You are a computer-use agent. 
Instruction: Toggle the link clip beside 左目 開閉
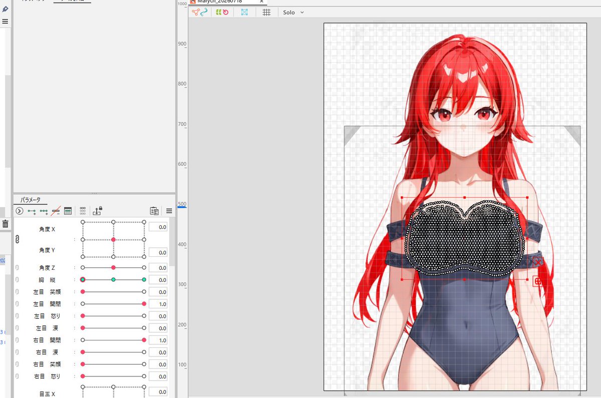click(17, 304)
